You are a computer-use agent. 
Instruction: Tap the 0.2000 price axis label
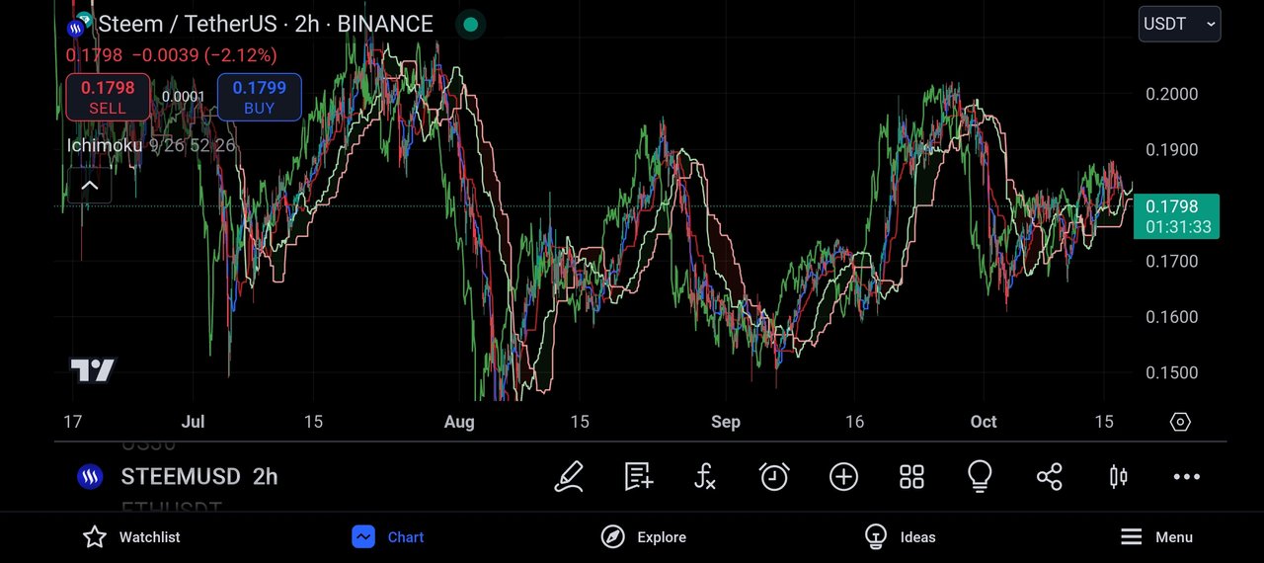1171,94
